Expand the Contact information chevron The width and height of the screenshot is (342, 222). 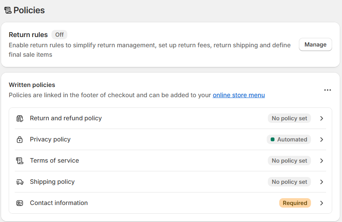click(x=322, y=203)
